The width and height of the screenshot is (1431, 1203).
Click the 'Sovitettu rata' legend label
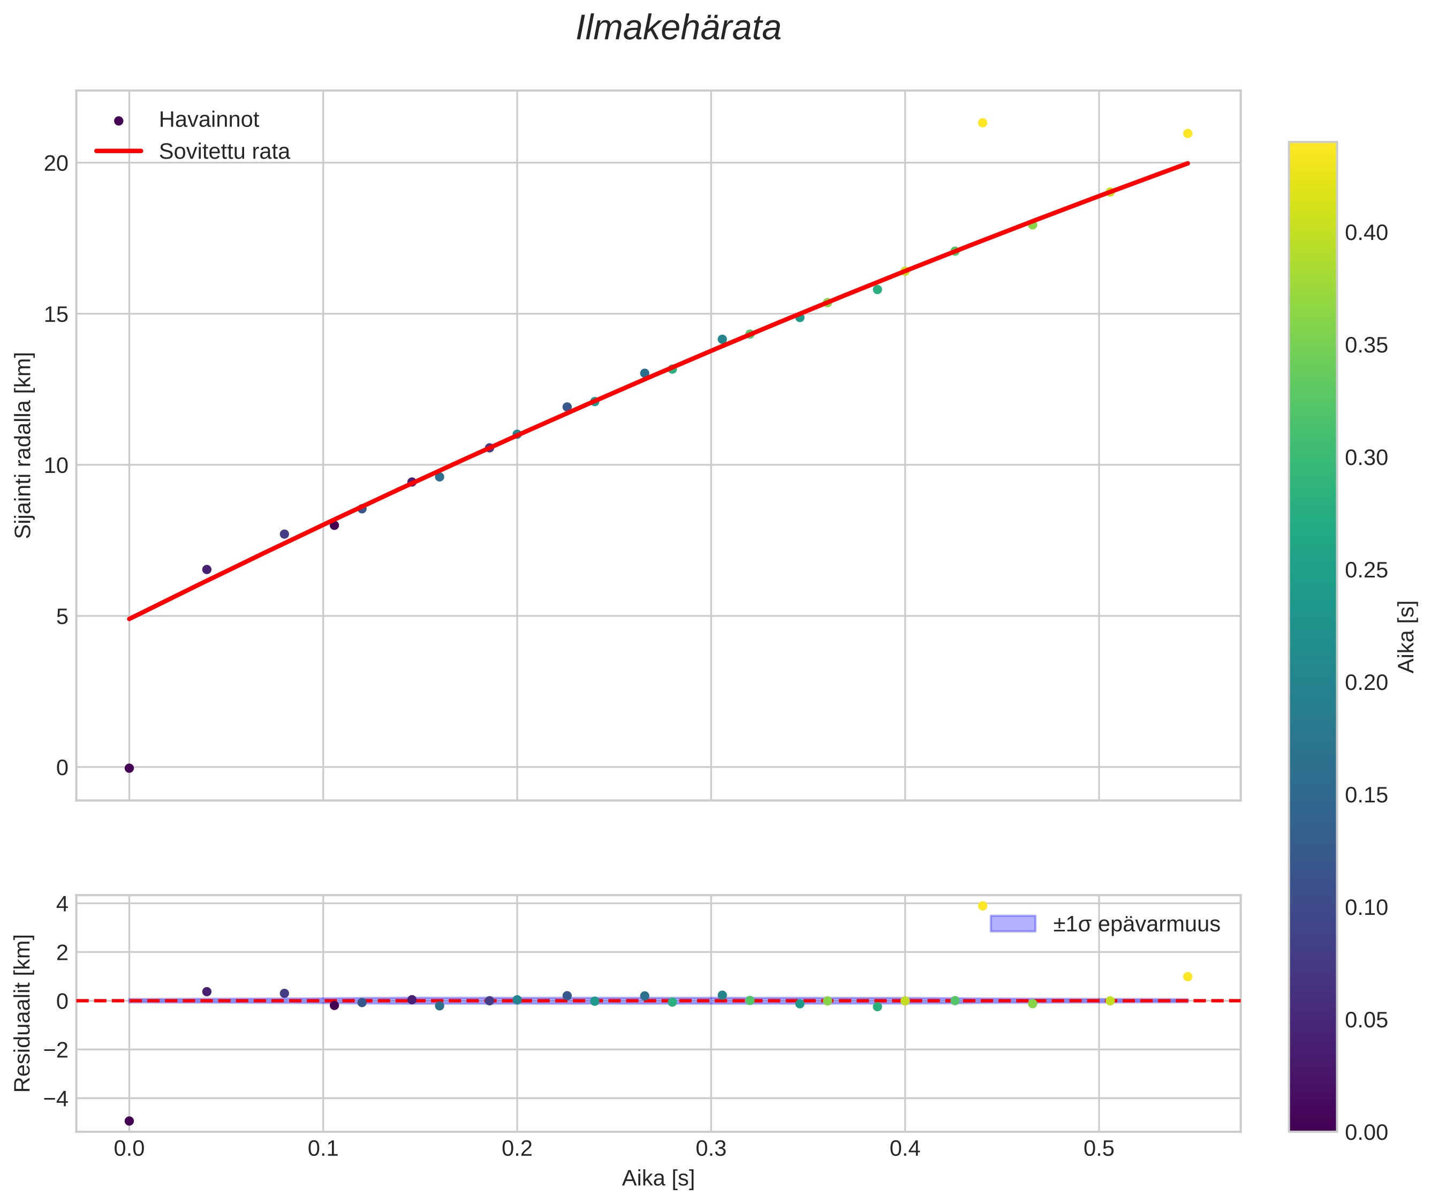[x=224, y=152]
